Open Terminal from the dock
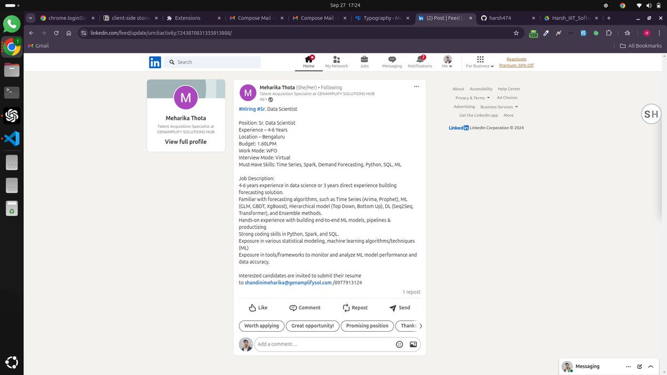The width and height of the screenshot is (667, 375). (x=11, y=92)
